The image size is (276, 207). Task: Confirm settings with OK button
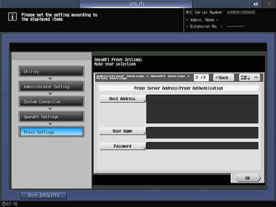(x=248, y=178)
